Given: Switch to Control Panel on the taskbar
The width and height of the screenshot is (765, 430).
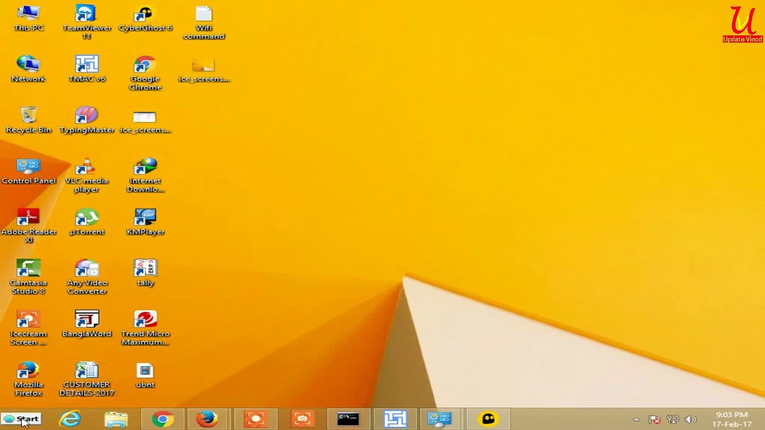Looking at the screenshot, I should [440, 419].
